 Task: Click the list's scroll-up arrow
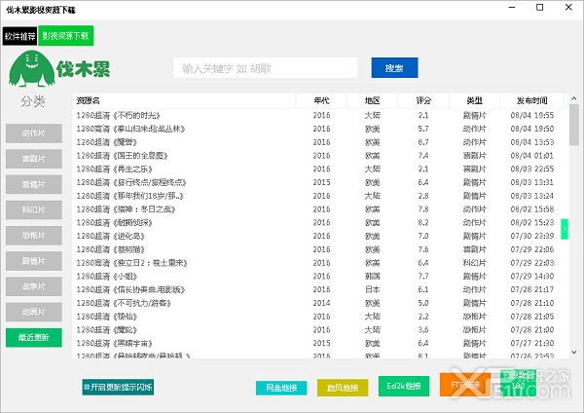click(x=574, y=98)
